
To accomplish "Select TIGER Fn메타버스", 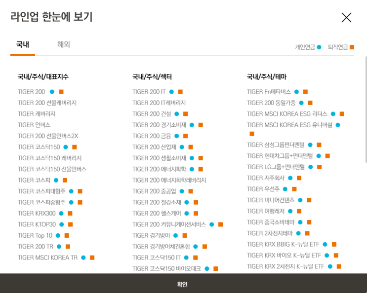I will (269, 92).
